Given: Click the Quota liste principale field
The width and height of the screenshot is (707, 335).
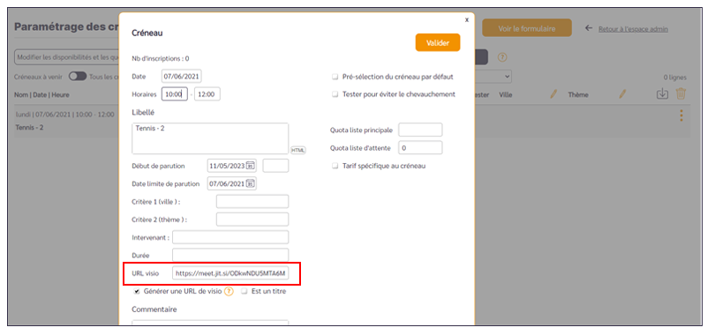Looking at the screenshot, I should tap(420, 130).
